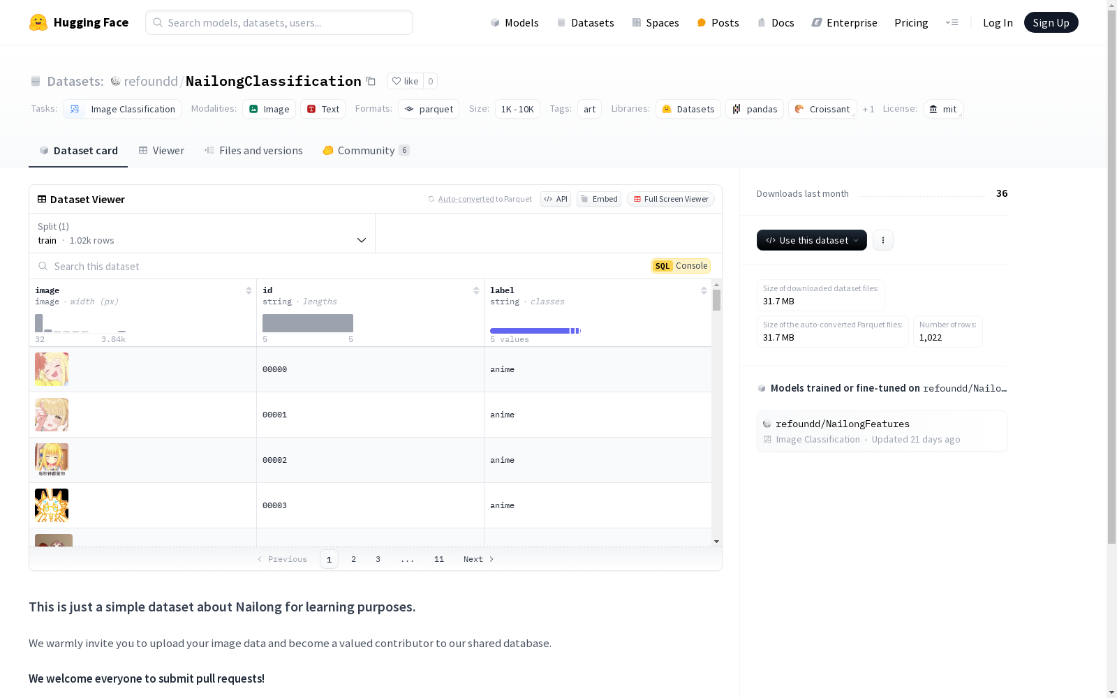This screenshot has height=698, width=1117.
Task: Open image thumbnail in row 00001
Action: [52, 415]
